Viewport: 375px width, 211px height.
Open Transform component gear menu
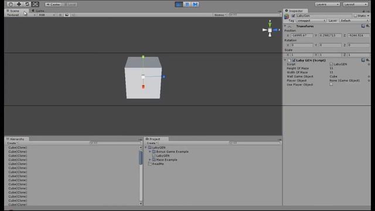coord(368,26)
